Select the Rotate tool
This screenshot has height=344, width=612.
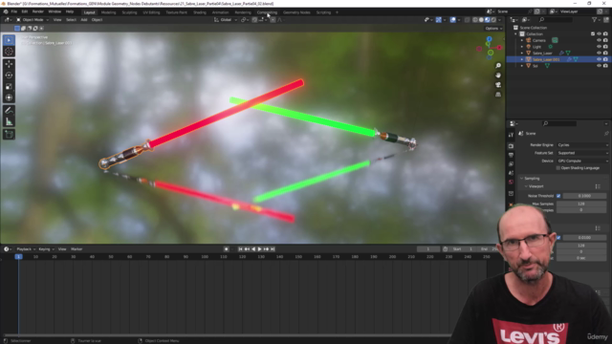click(x=9, y=75)
